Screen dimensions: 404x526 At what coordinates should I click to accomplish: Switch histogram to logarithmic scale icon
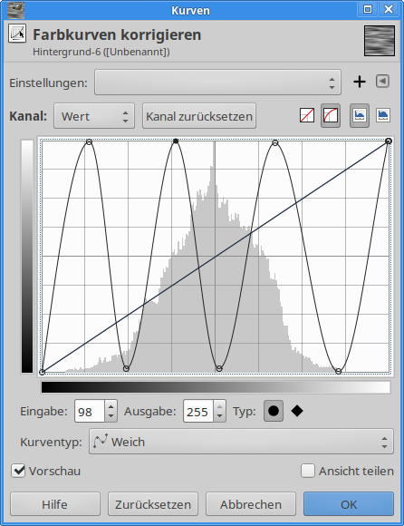coord(383,116)
